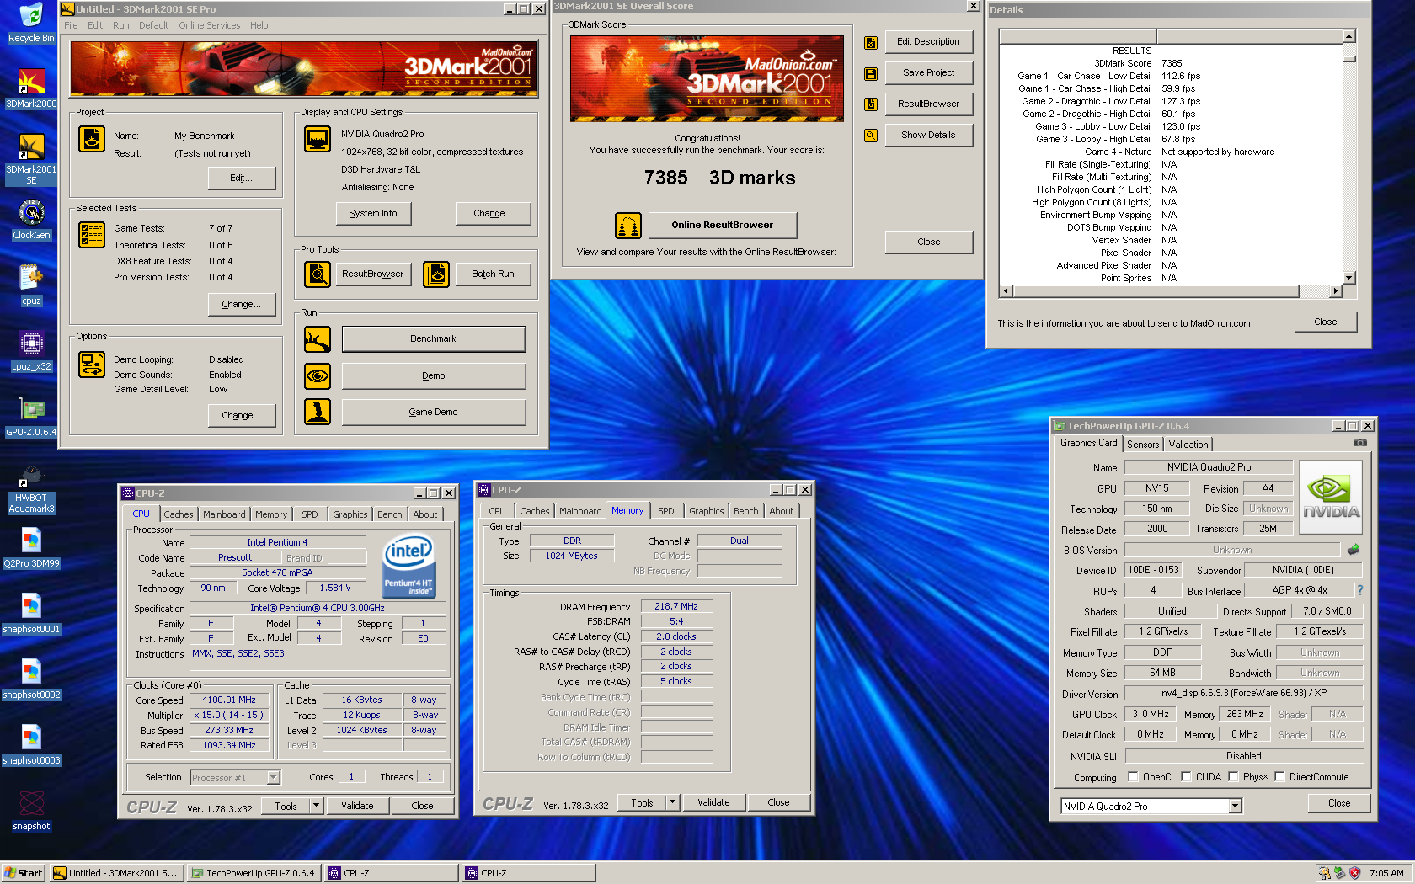Click the Project icon in 3DMark2001
Screen dimensions: 1415x884
tap(92, 139)
